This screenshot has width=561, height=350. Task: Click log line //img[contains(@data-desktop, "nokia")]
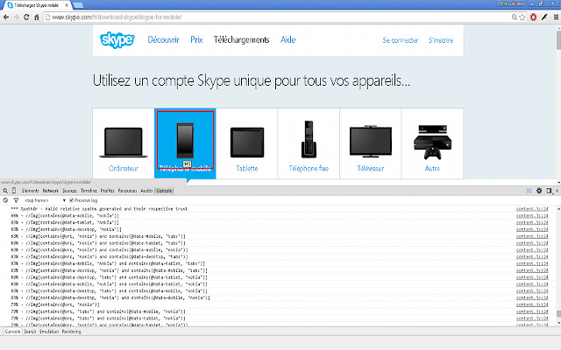67,229
